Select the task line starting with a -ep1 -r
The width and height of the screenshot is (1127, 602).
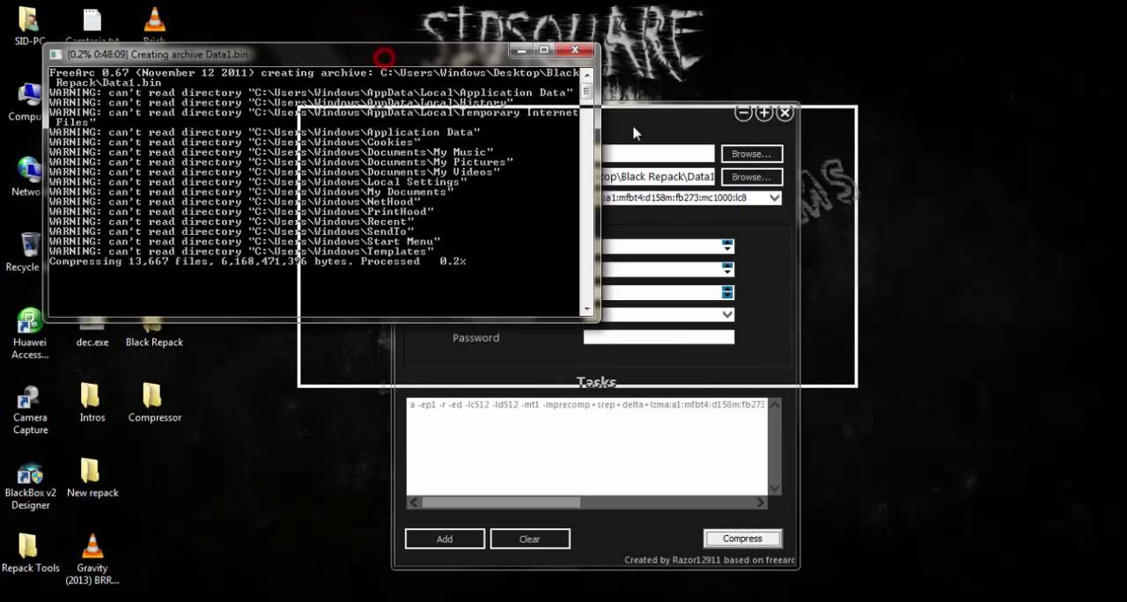586,404
